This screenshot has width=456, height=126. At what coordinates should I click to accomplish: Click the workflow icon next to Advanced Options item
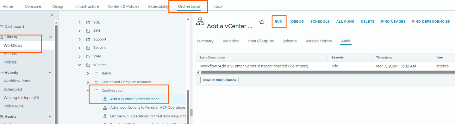click(105, 108)
